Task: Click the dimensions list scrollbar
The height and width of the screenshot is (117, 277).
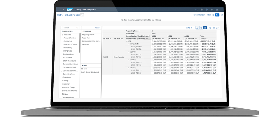Action: (x=80, y=43)
